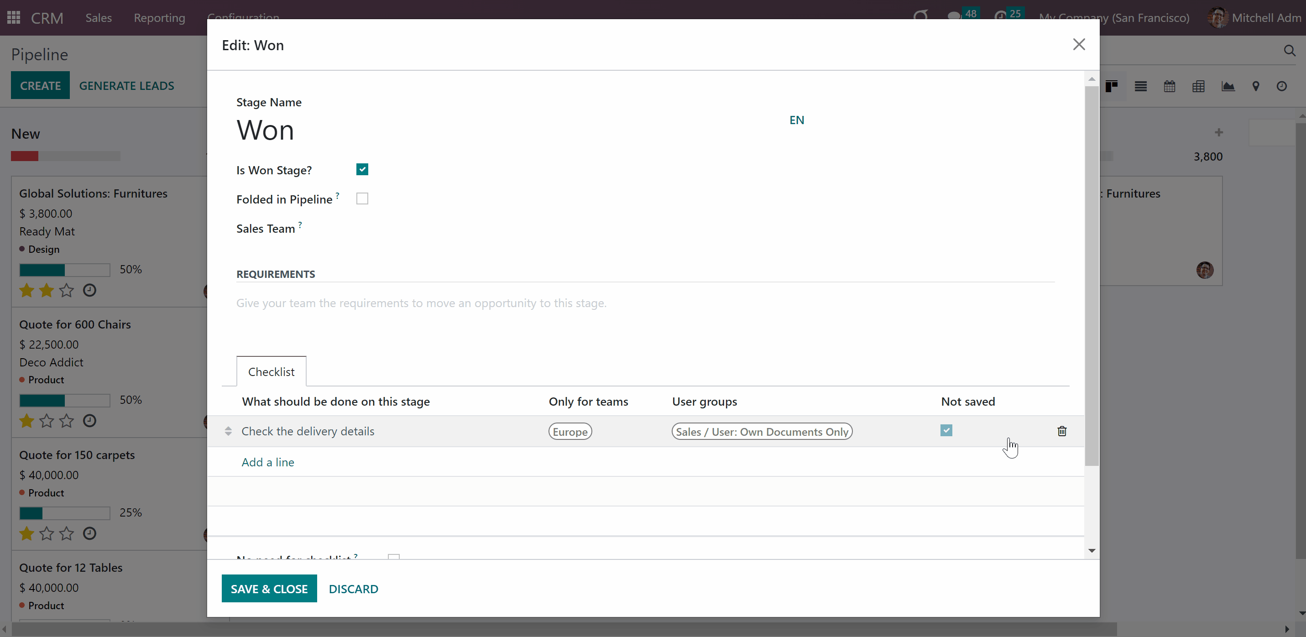
Task: Switch to Activity view icon
Action: point(1282,86)
